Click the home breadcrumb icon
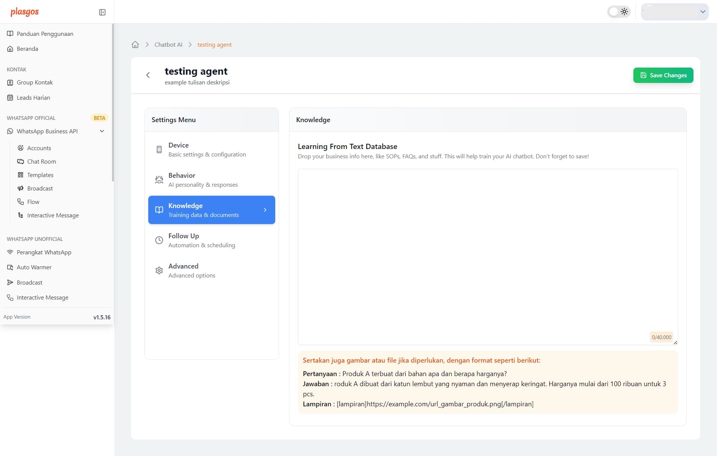The height and width of the screenshot is (456, 717). (135, 45)
